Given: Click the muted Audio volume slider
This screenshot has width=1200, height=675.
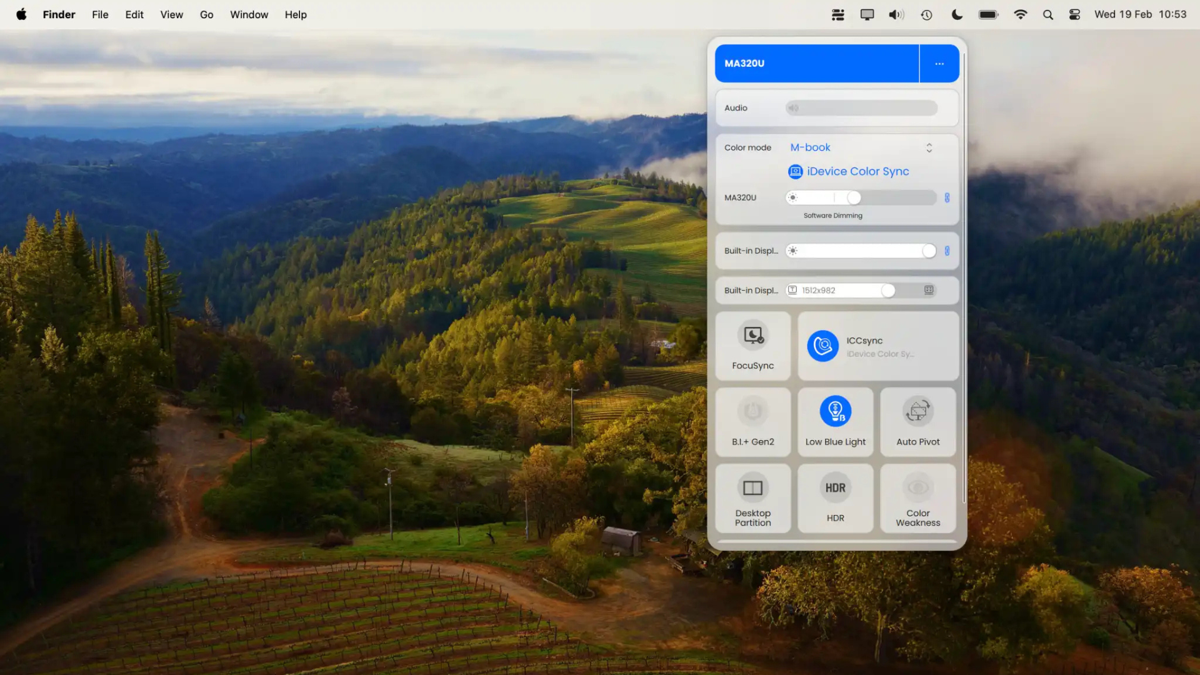Looking at the screenshot, I should click(x=861, y=107).
